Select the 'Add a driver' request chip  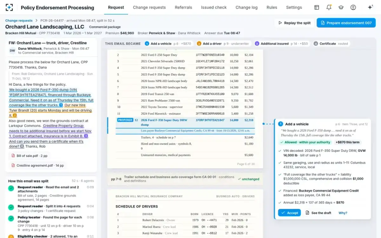[223, 44]
